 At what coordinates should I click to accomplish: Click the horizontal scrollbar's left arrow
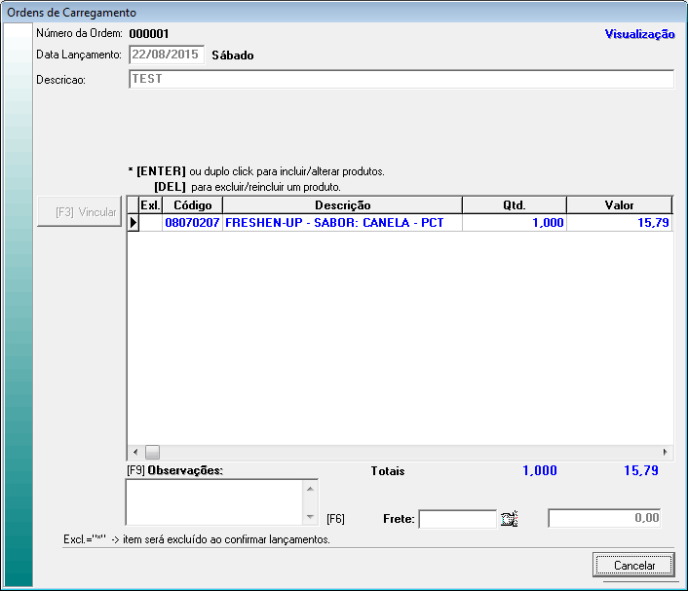(x=134, y=453)
